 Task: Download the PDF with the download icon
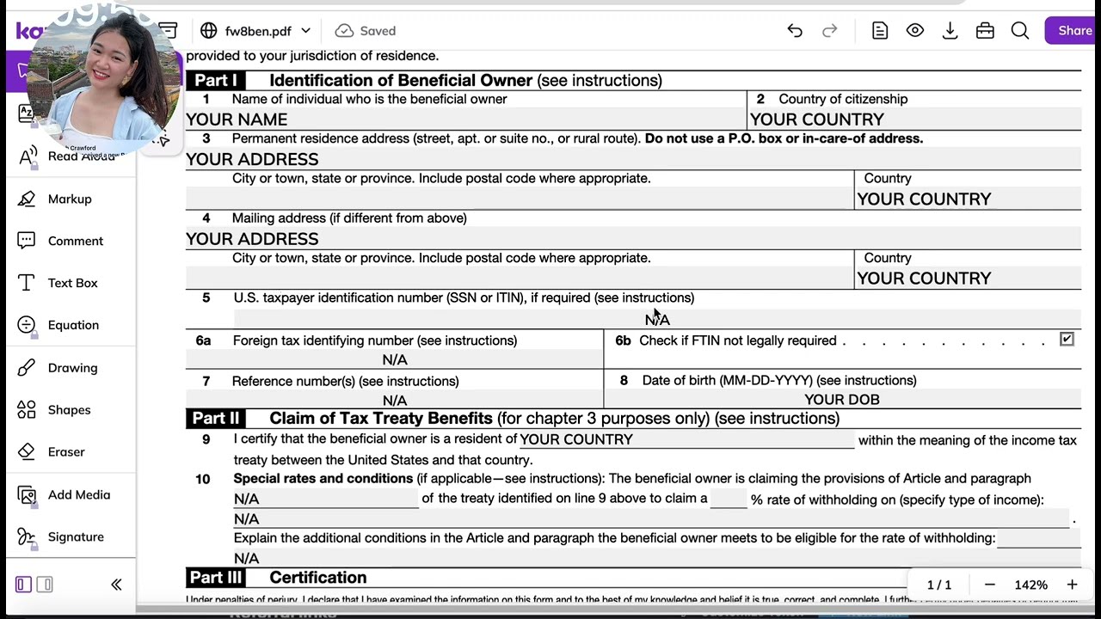click(x=950, y=31)
